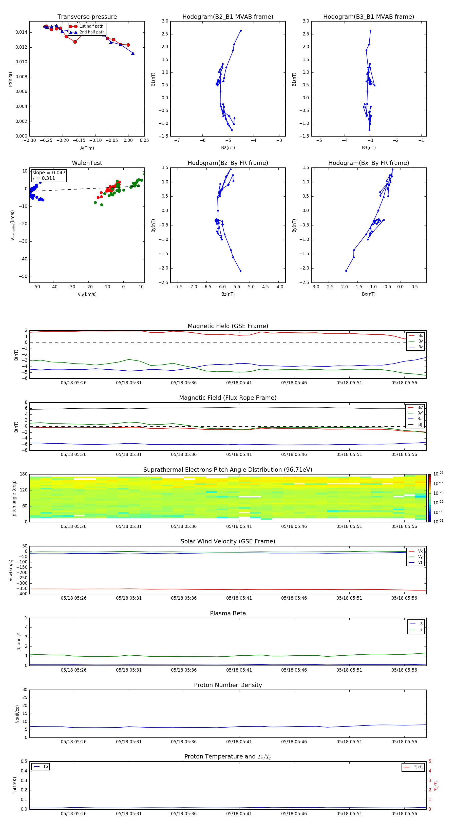Click the 'r = 0.311' annotation text

tap(44, 178)
